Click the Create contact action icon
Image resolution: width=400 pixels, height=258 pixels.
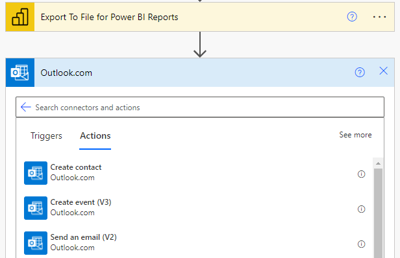[x=36, y=173]
